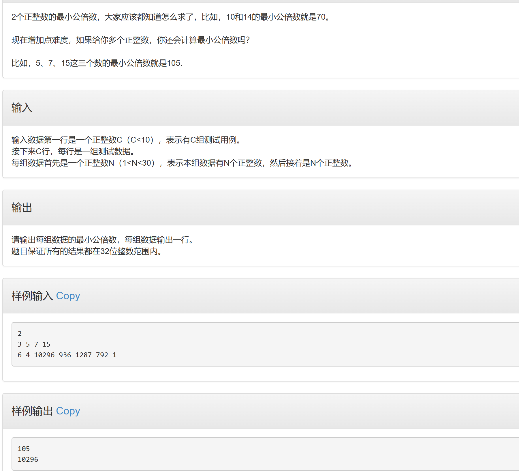Click the line beginning 现在增加点难度
This screenshot has width=519, height=471.
[131, 40]
